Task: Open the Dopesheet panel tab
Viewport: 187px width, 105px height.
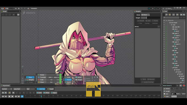Action: [5, 86]
